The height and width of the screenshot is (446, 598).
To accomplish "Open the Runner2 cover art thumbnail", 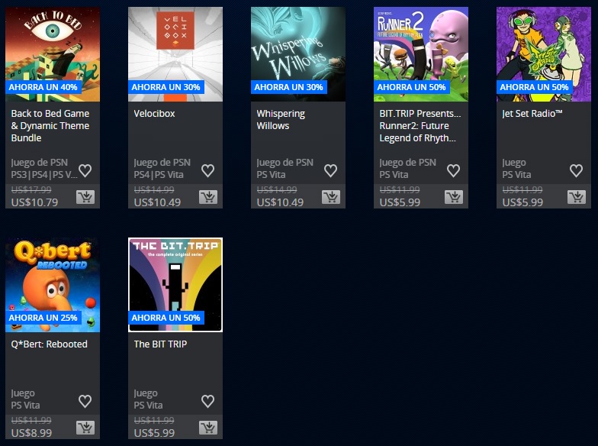I will [421, 54].
